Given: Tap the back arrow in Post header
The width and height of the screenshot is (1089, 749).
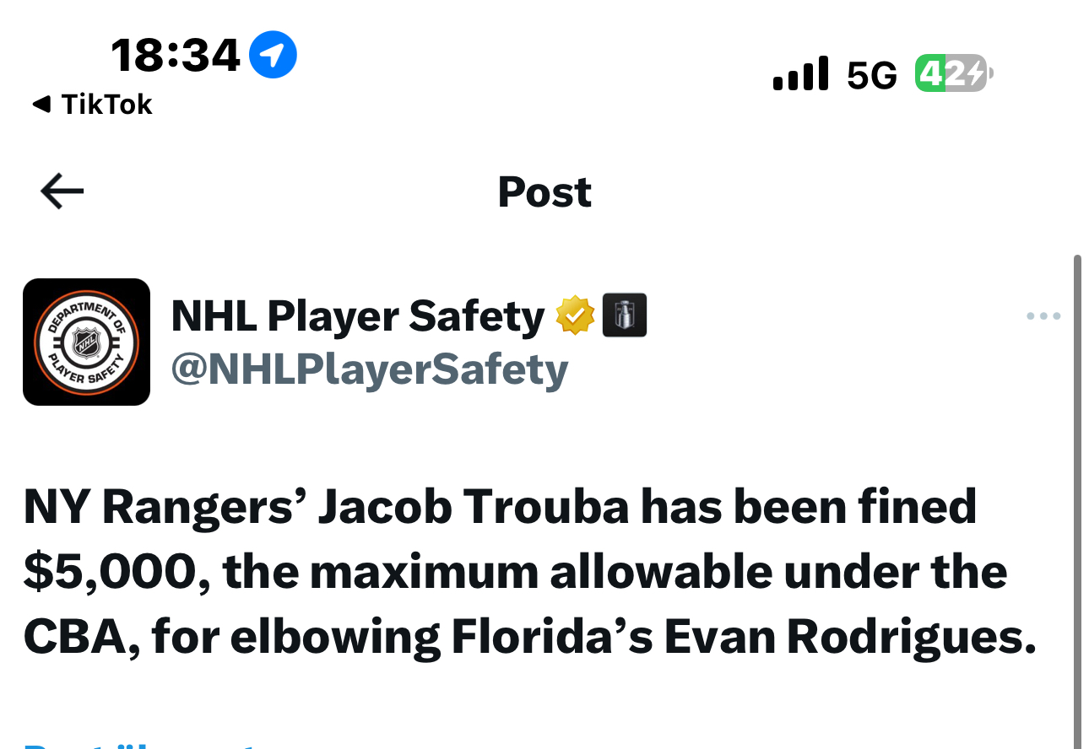Looking at the screenshot, I should click(62, 192).
